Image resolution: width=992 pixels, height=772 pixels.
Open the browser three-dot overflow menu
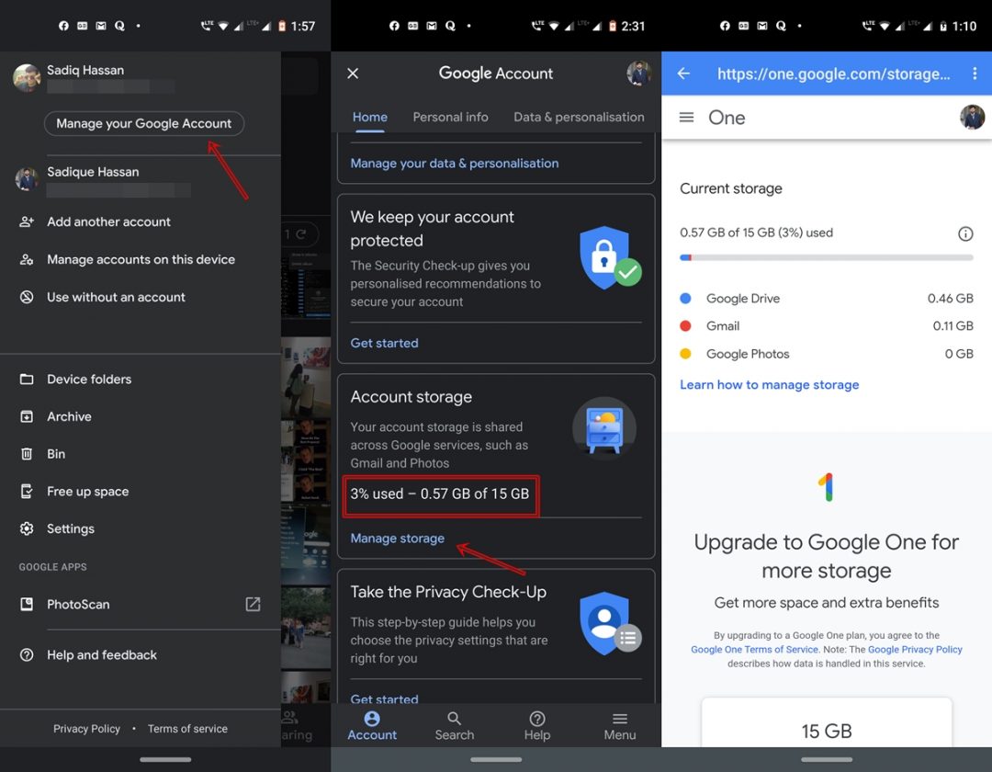coord(975,74)
